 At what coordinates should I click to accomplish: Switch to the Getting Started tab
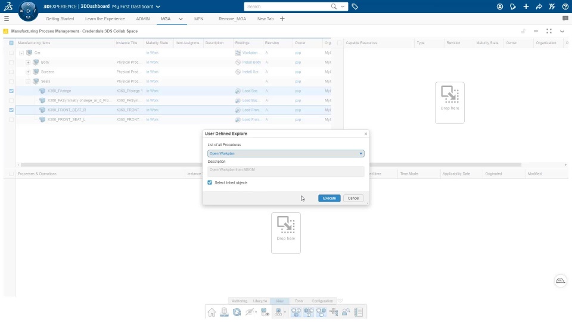(60, 18)
